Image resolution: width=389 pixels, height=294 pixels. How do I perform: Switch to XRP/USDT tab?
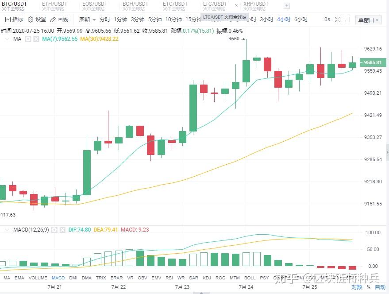(256, 6)
